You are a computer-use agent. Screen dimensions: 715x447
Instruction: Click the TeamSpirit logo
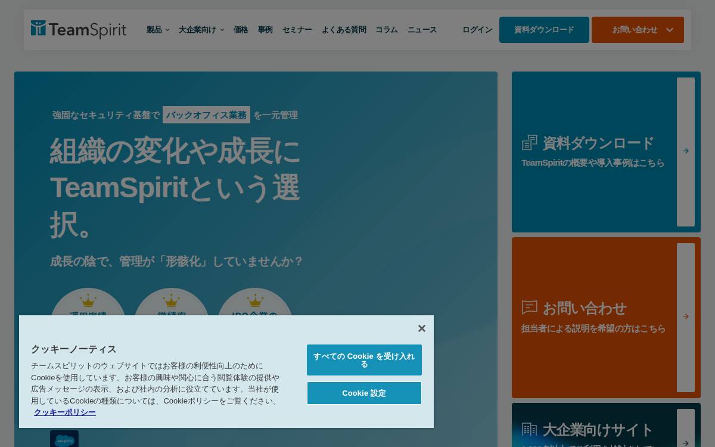click(x=79, y=29)
